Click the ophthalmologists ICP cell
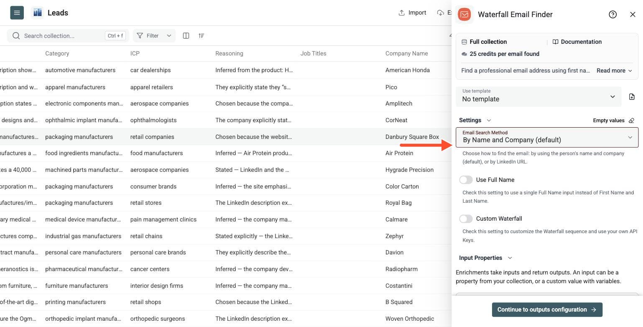 (153, 120)
